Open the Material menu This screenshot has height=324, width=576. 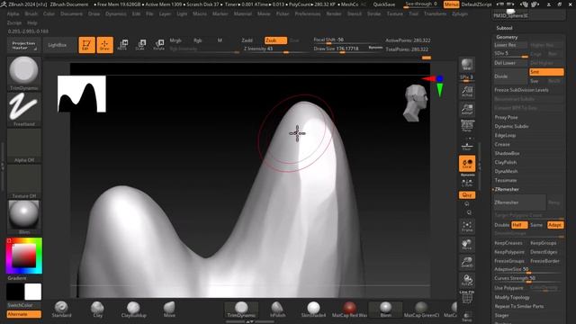(243, 13)
